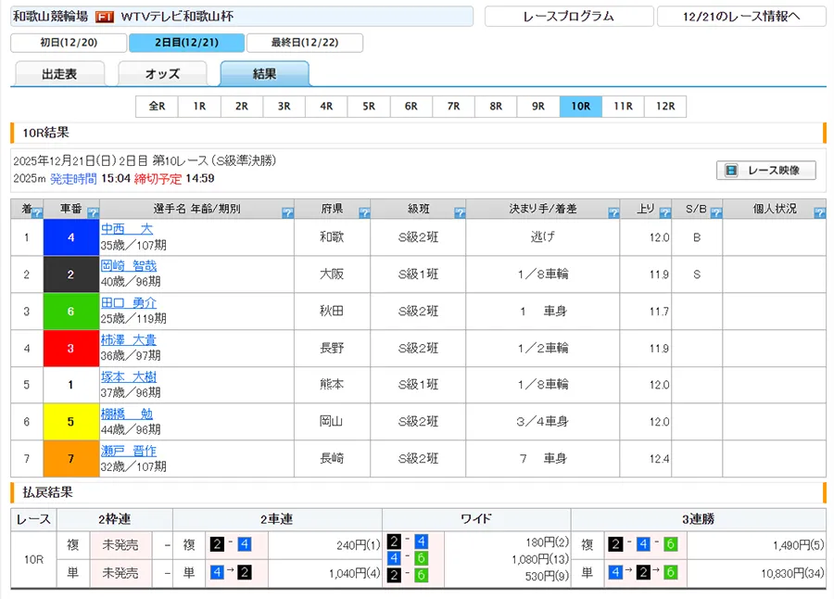Viewport: 834px width, 599px height.
Task: Open rider 田口 勇介 profile link
Action: pyautogui.click(x=129, y=303)
